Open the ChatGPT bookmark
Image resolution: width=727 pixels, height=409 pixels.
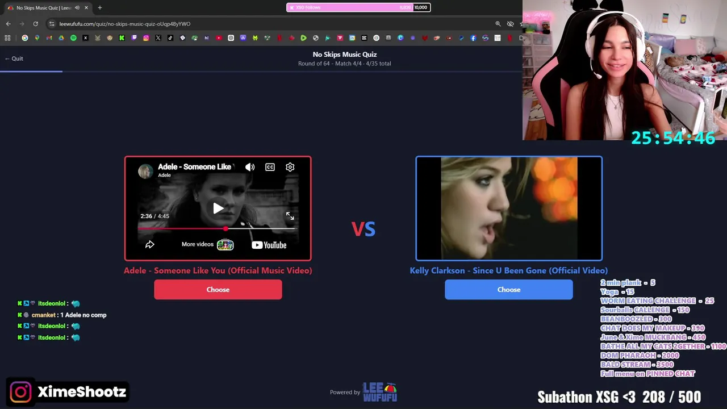tap(231, 38)
